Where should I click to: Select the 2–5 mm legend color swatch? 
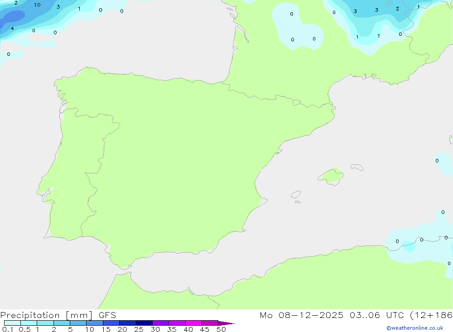[x=62, y=323]
